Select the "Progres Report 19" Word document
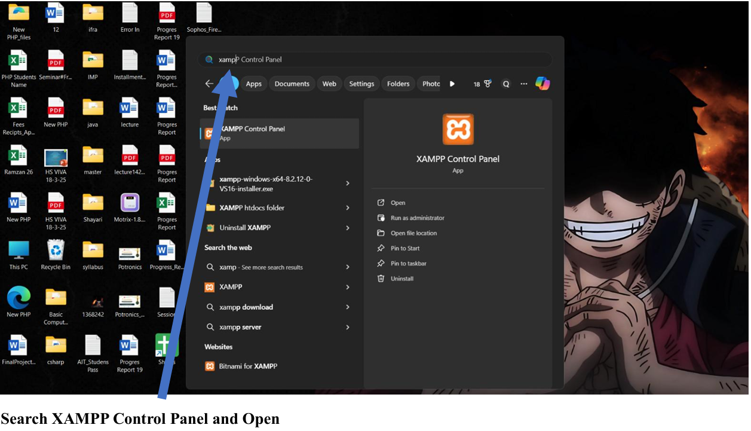 click(130, 353)
